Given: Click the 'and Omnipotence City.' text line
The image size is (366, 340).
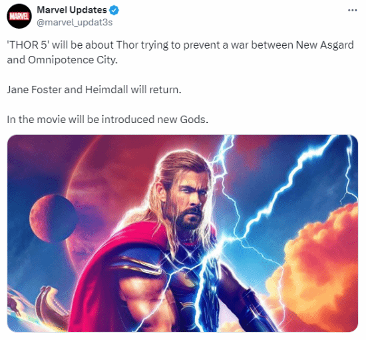Looking at the screenshot, I should pos(63,60).
